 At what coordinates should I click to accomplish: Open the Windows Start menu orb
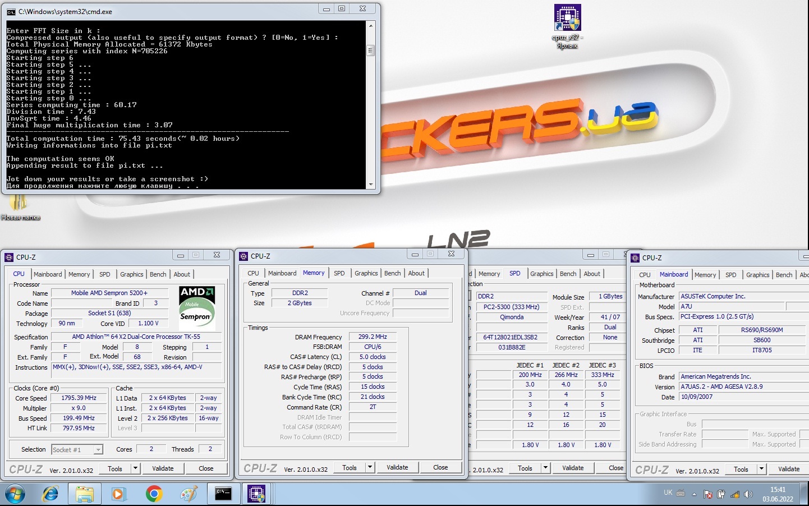15,494
